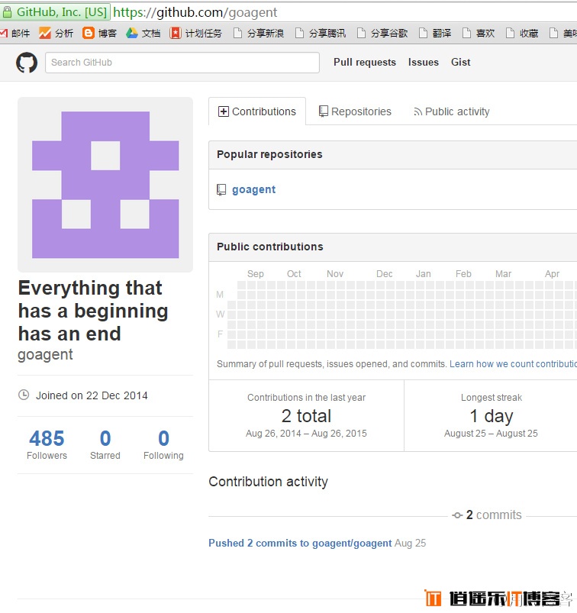577x613 pixels.
Task: Click the clock icon beside Joined date
Action: click(x=24, y=395)
